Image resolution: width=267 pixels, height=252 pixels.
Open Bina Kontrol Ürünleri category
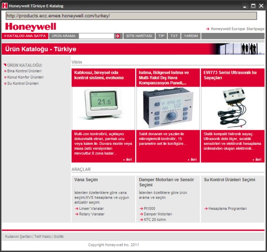[x=24, y=71]
